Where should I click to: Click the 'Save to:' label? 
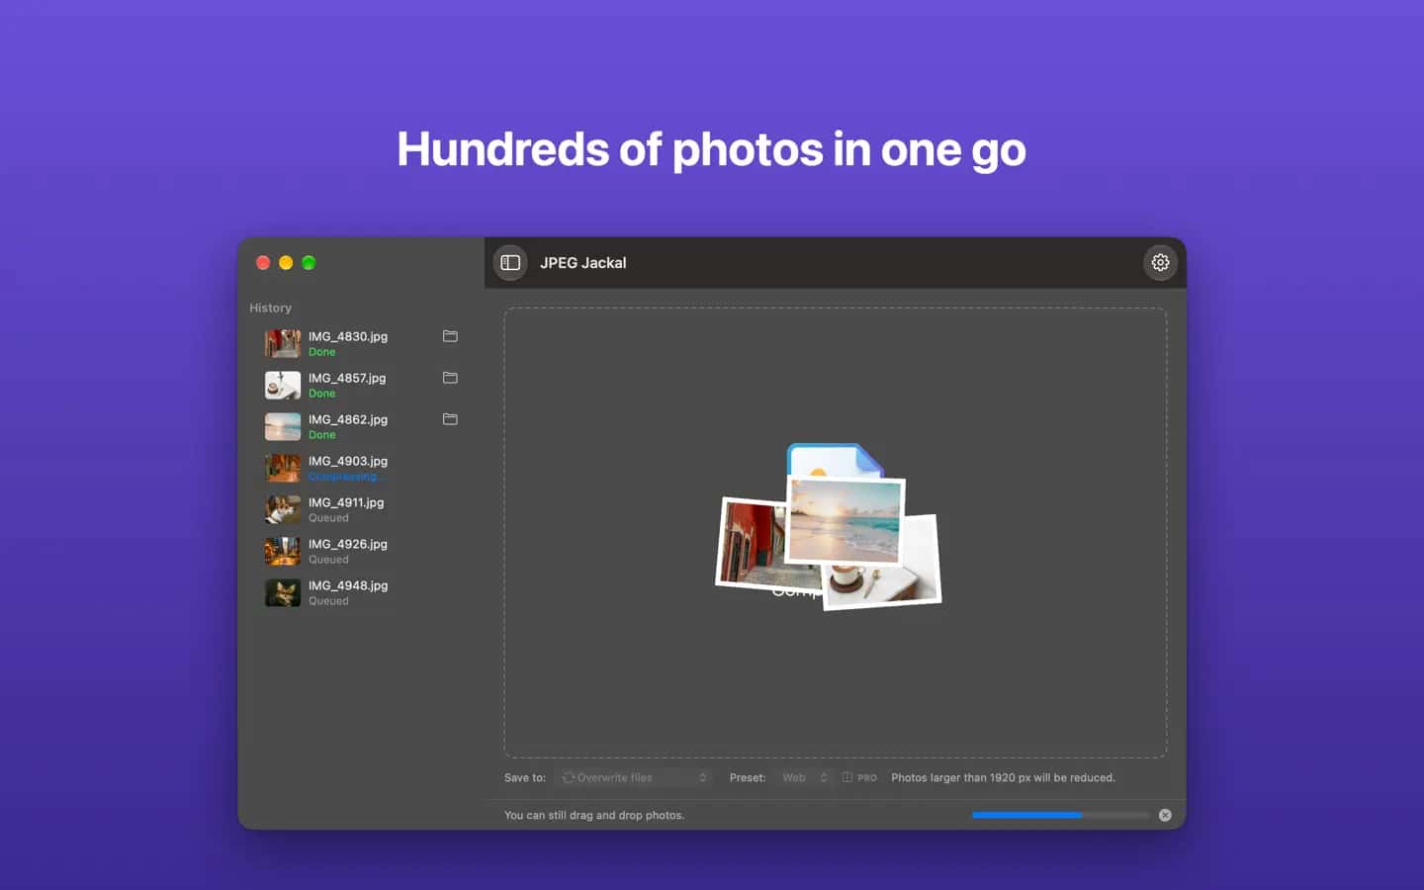525,778
